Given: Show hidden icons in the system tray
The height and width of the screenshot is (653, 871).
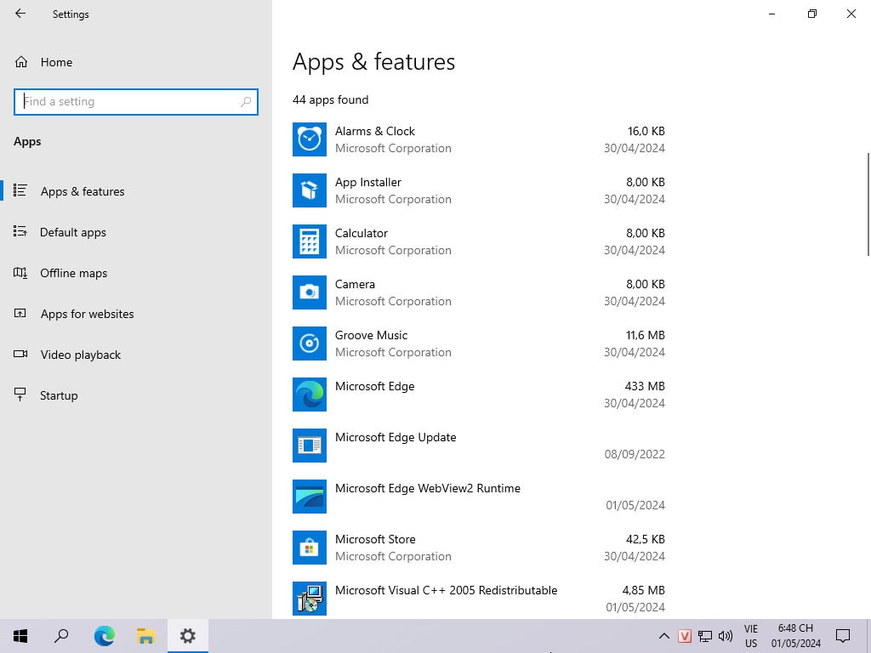Looking at the screenshot, I should tap(664, 636).
